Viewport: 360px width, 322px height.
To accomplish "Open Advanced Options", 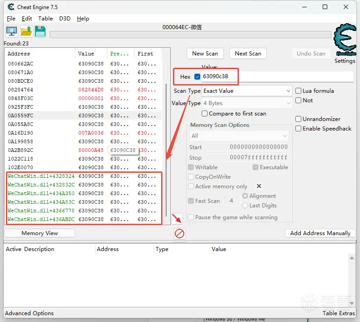I will [30, 313].
